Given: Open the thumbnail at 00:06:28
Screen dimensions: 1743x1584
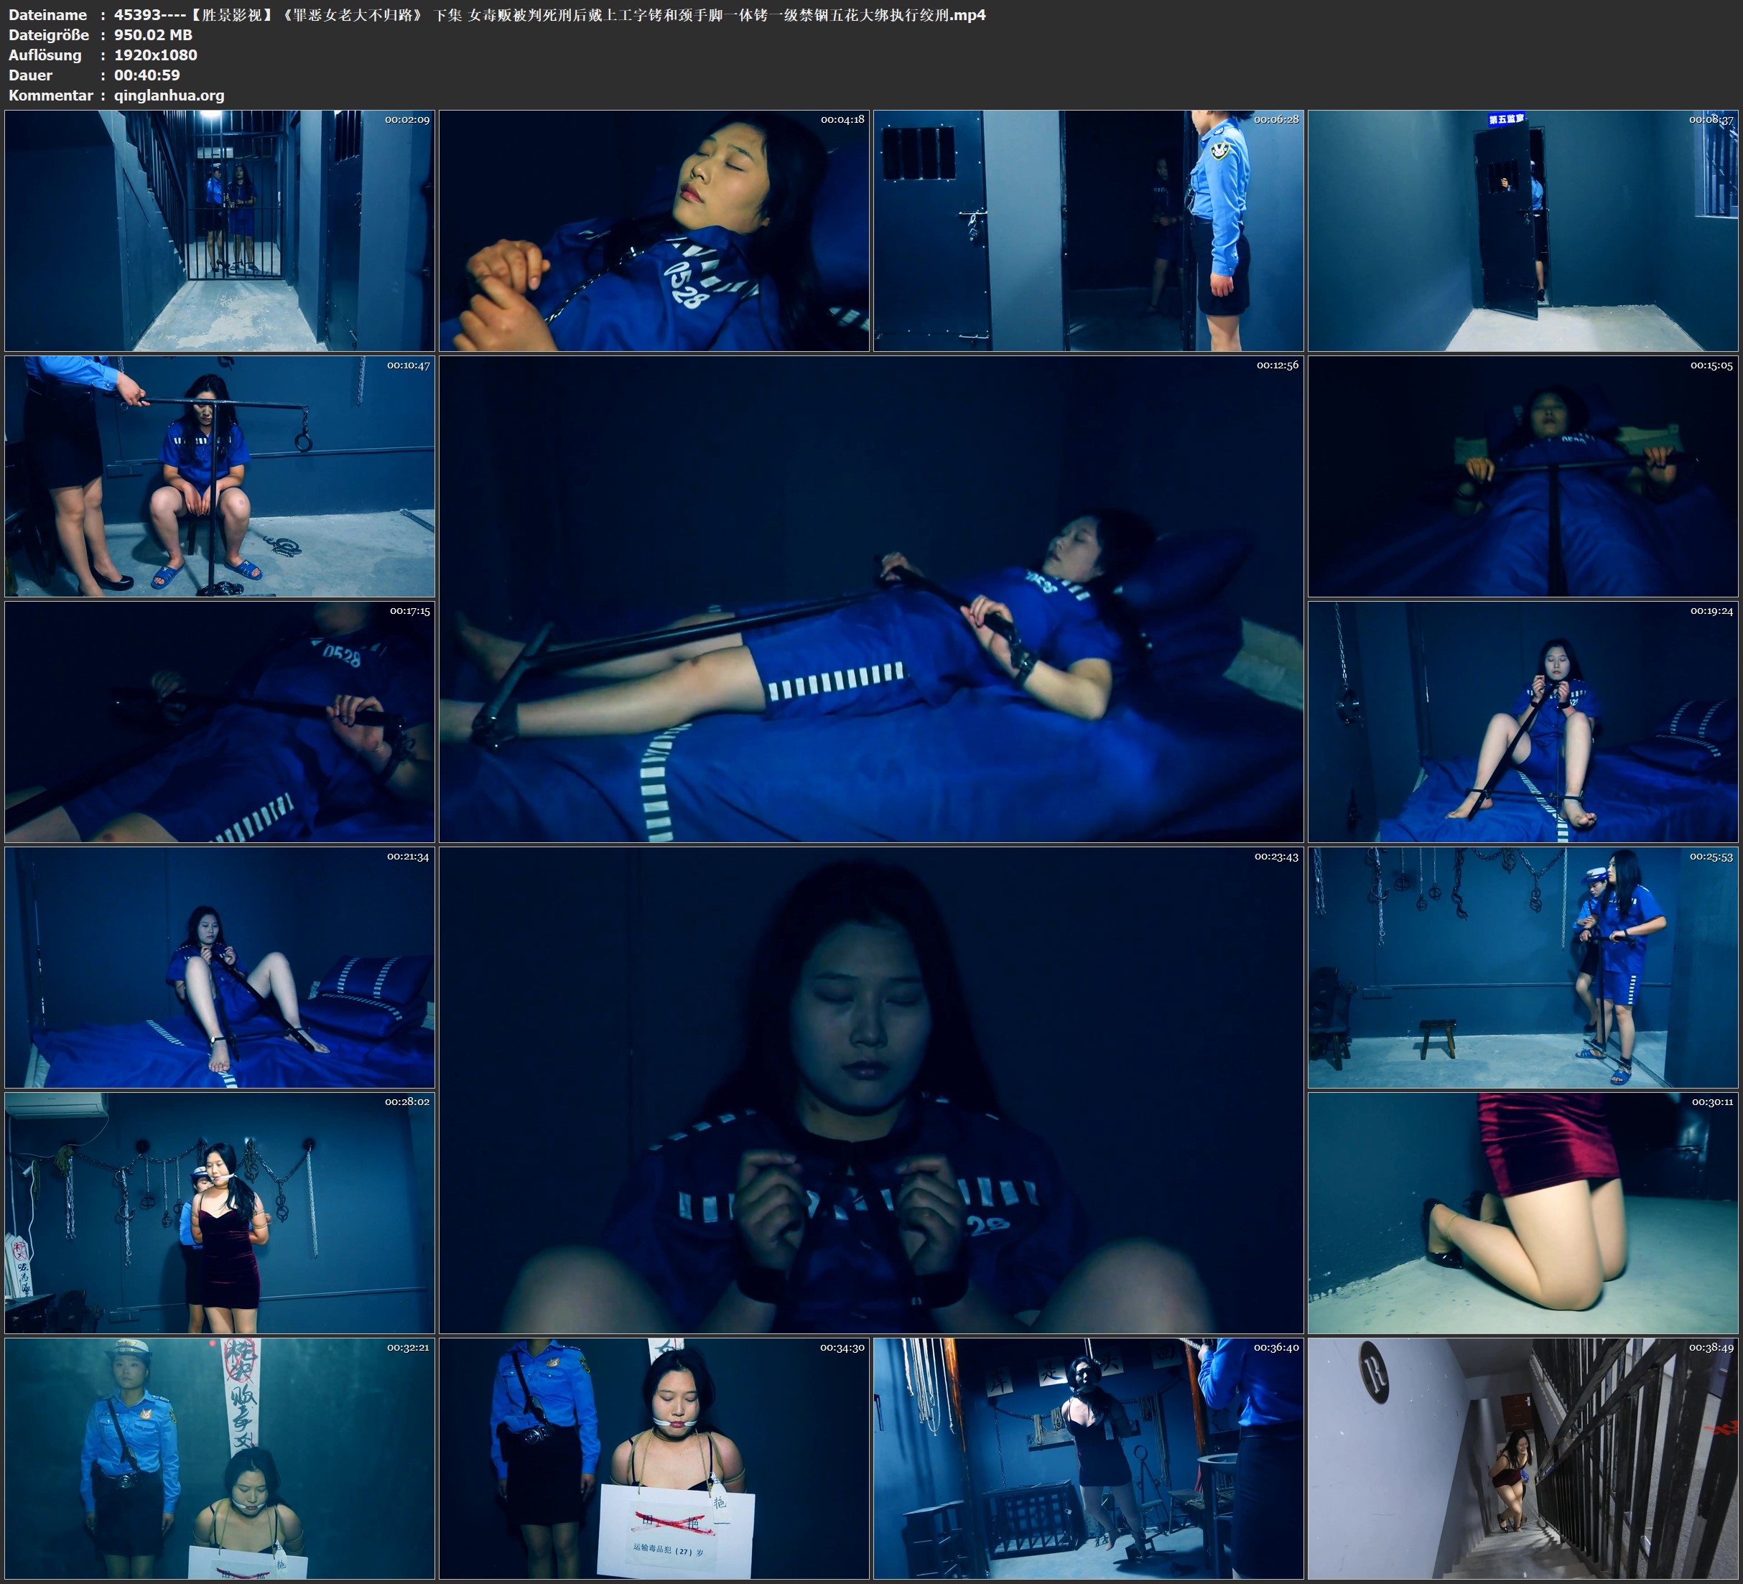Looking at the screenshot, I should point(1087,230).
